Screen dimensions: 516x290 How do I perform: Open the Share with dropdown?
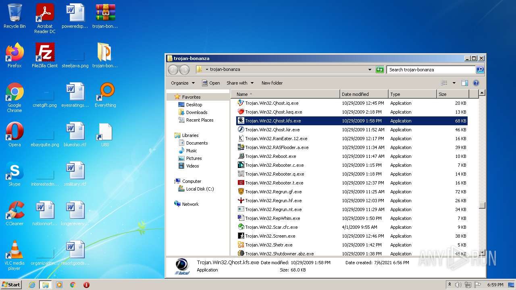pyautogui.click(x=240, y=83)
